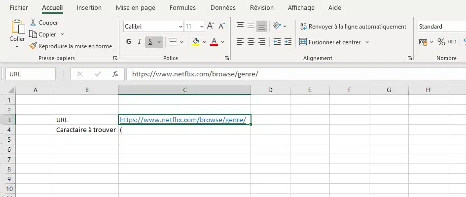Image resolution: width=466 pixels, height=197 pixels.
Task: Decrease font size with small A icon
Action: tap(222, 26)
